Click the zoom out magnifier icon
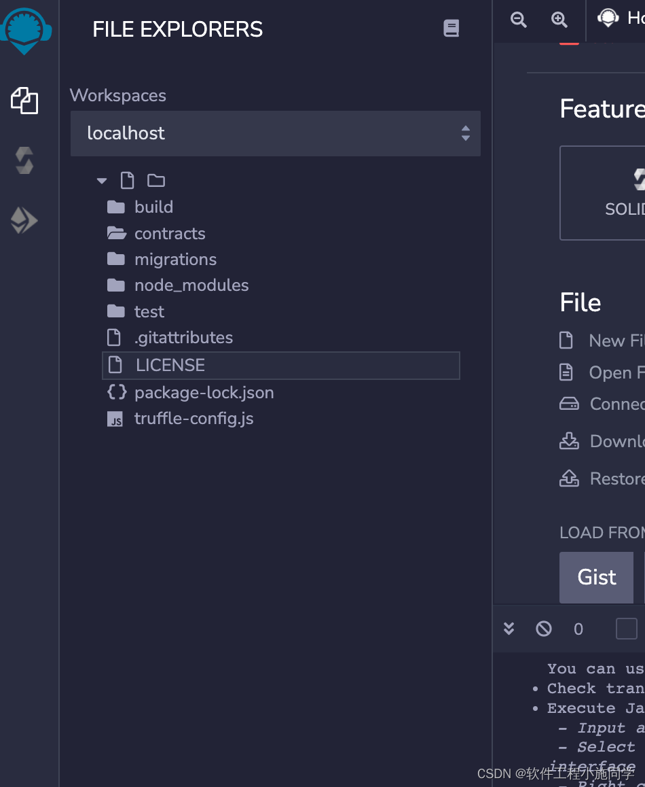The width and height of the screenshot is (645, 787). click(x=519, y=20)
